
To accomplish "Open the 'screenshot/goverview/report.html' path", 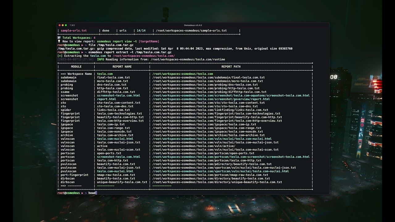I will [x=211, y=99].
